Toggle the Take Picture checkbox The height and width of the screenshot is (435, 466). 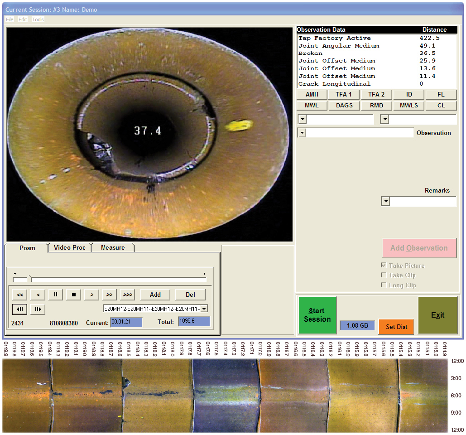(384, 266)
